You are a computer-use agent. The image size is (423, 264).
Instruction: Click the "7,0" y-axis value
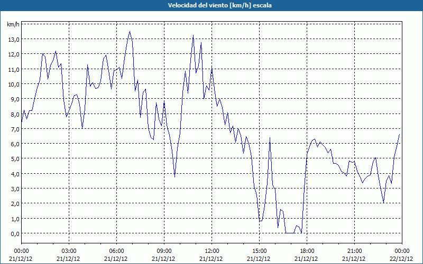(15, 129)
